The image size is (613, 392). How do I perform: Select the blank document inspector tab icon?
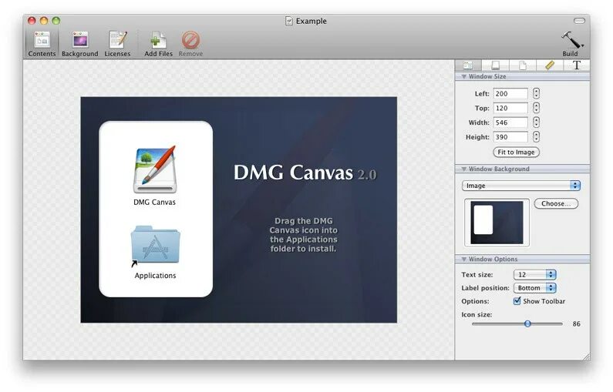coord(523,65)
